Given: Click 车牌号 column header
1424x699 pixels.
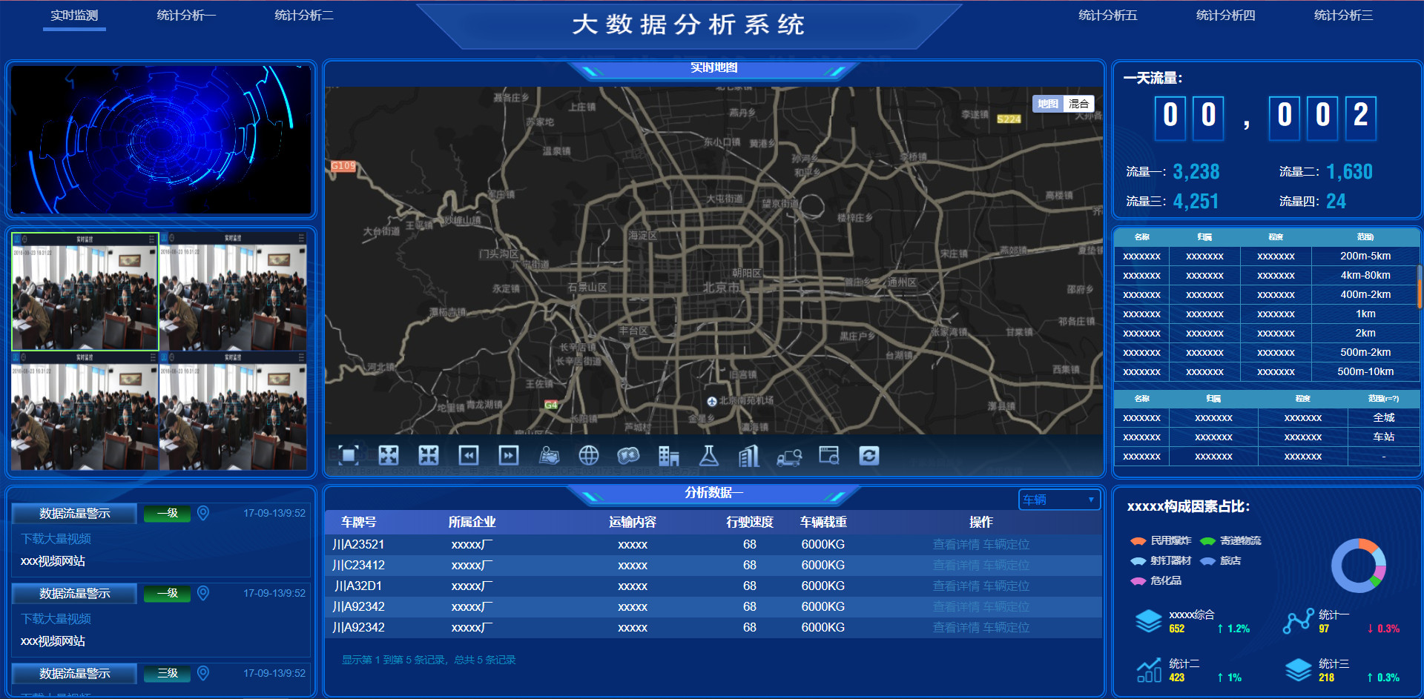Looking at the screenshot, I should tap(359, 522).
